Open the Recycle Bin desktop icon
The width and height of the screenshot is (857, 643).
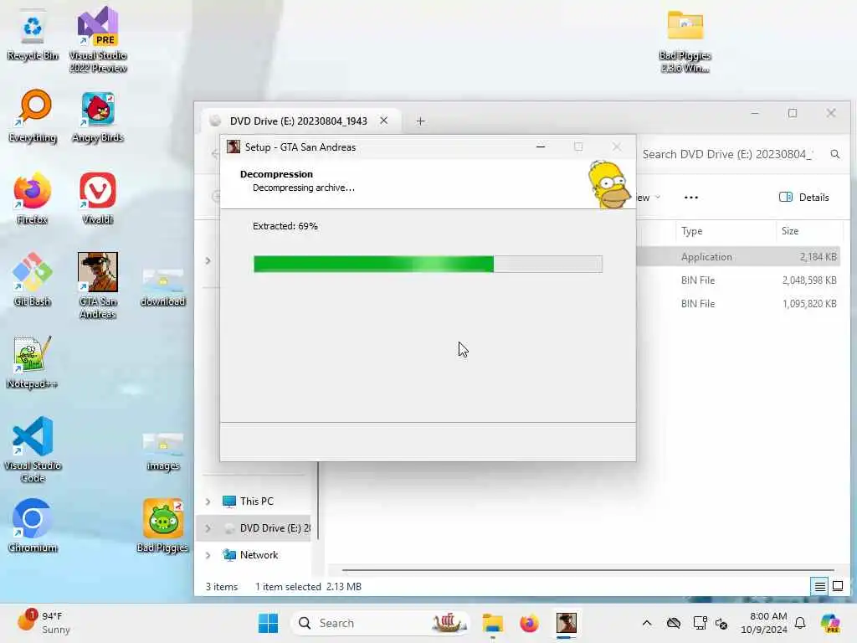click(33, 35)
